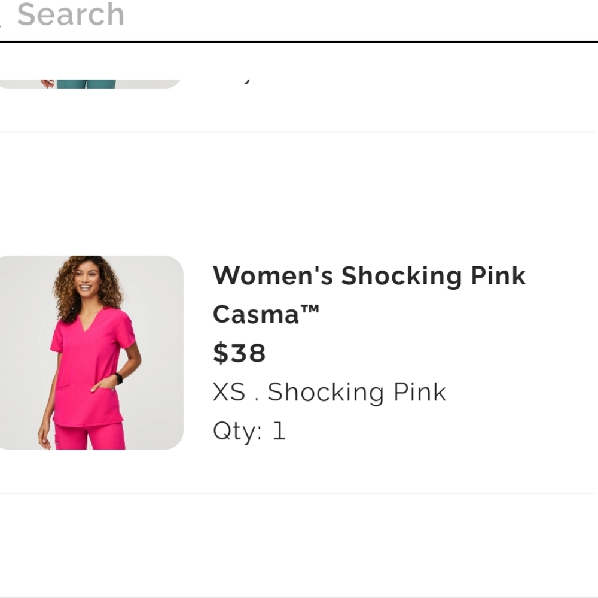Click the Search placeholder text
The height and width of the screenshot is (598, 598).
pyautogui.click(x=71, y=14)
